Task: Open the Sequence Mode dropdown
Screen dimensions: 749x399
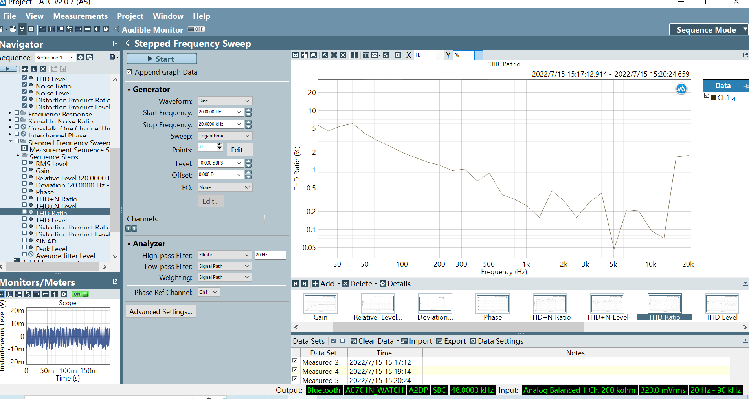Action: (709, 29)
